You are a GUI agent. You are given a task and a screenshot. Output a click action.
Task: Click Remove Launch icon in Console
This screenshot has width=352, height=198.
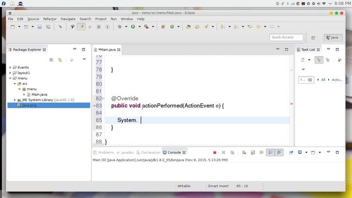click(223, 152)
